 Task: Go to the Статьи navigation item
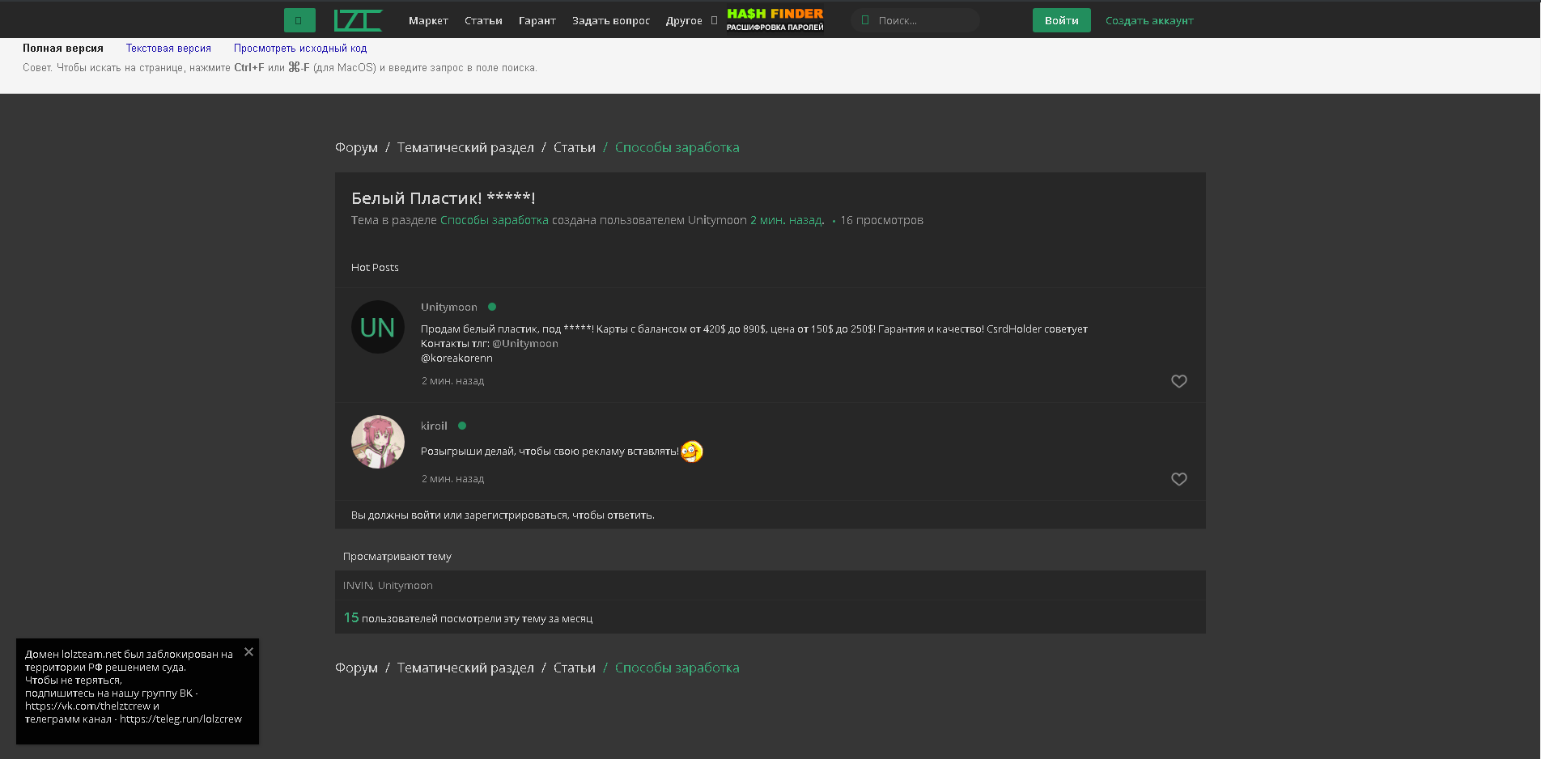click(x=483, y=21)
